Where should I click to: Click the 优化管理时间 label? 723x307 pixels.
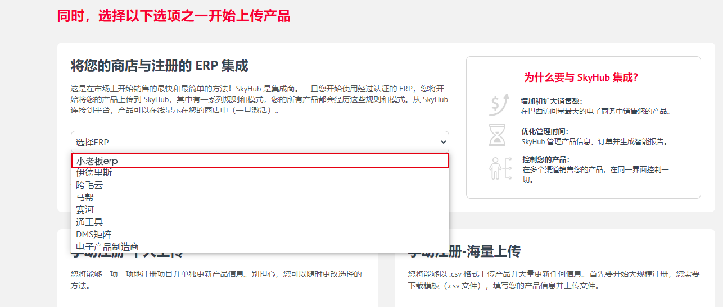coord(545,131)
